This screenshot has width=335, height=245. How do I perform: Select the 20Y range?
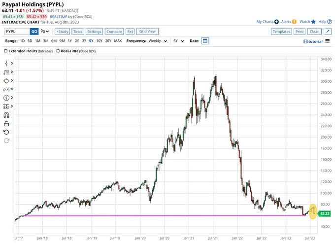click(x=108, y=40)
